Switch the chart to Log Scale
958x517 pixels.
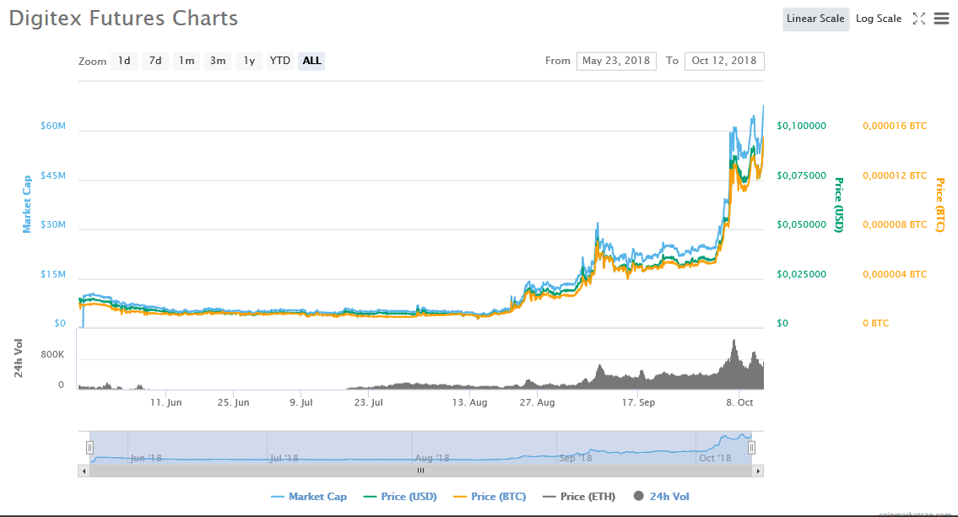click(878, 18)
